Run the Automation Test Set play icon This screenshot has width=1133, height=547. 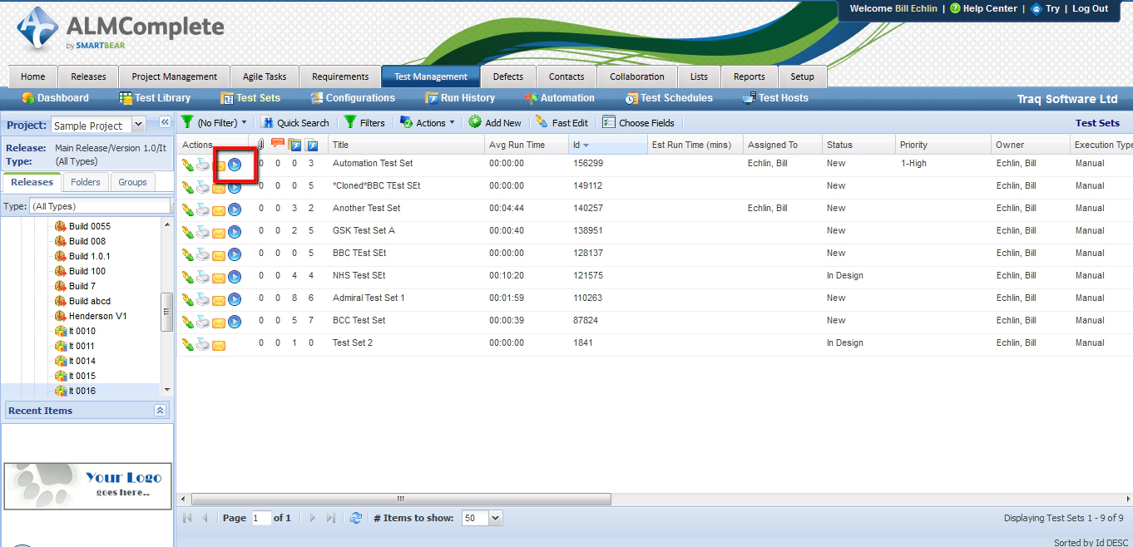click(235, 165)
